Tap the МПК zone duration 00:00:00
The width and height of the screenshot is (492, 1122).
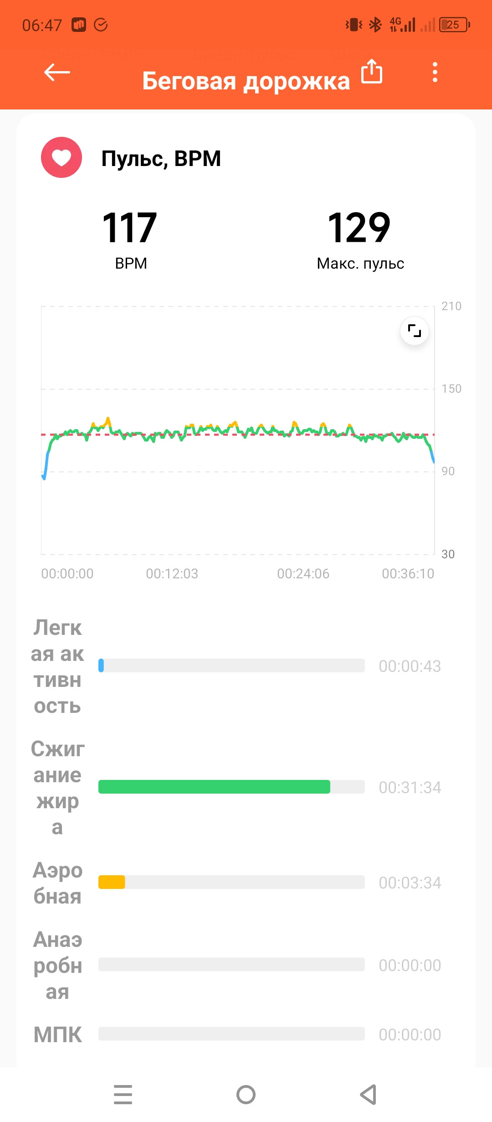pos(410,1034)
